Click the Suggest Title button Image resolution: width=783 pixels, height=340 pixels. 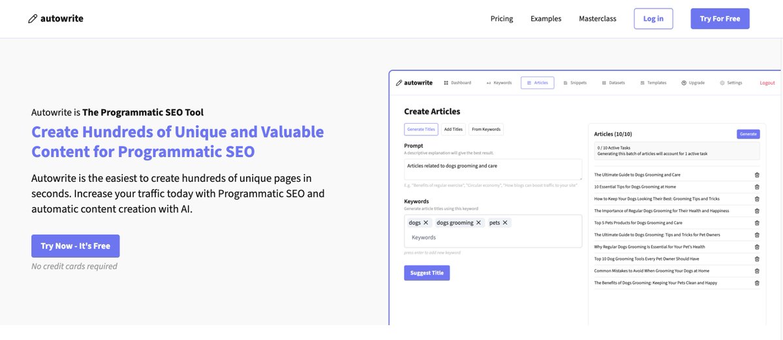coord(427,273)
